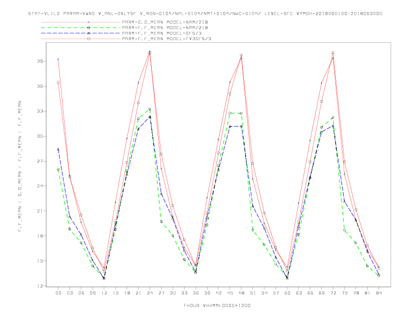413x319 pixels.
Task: Click the plus marker in the O.O_MEAN legend
Action: coord(89,22)
